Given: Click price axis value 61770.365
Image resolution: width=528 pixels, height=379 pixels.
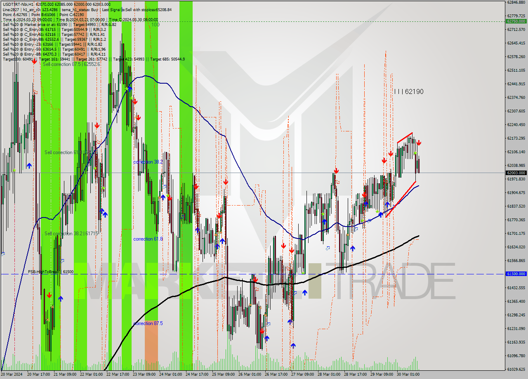Looking at the screenshot, I should click(x=516, y=220).
